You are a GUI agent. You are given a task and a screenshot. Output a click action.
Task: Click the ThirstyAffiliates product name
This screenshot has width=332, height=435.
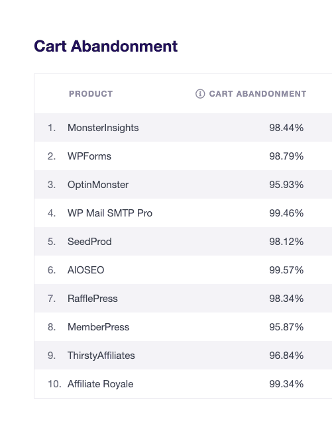(101, 356)
